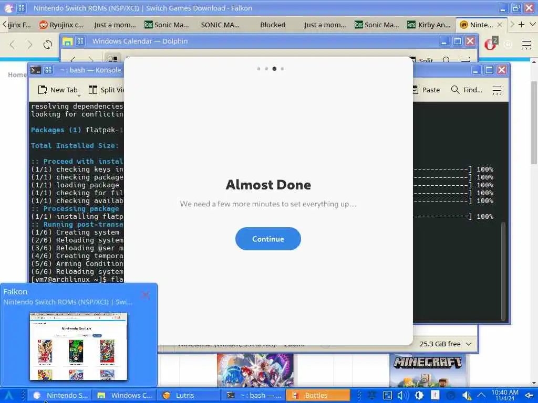This screenshot has height=403, width=538.
Task: Switch Dolphin to icons view mode
Action: coord(113,59)
